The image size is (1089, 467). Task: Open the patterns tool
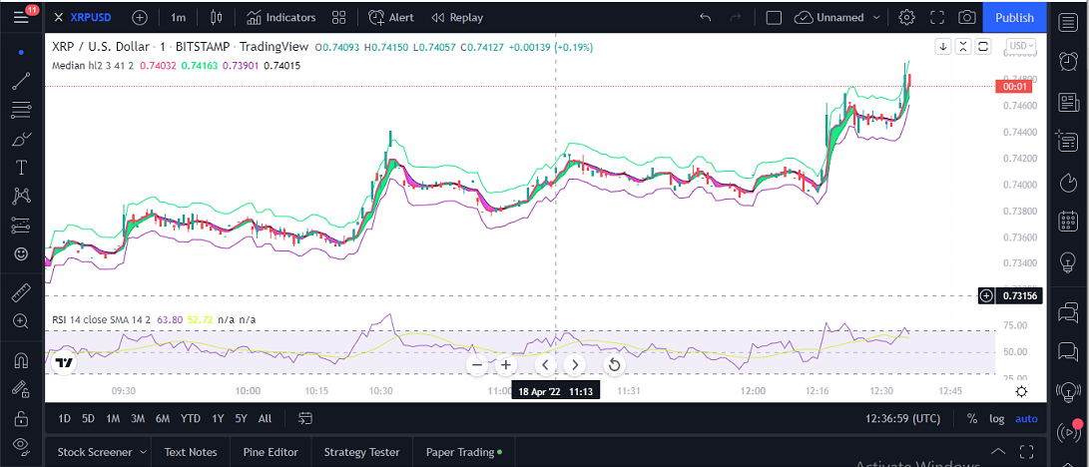coord(21,197)
